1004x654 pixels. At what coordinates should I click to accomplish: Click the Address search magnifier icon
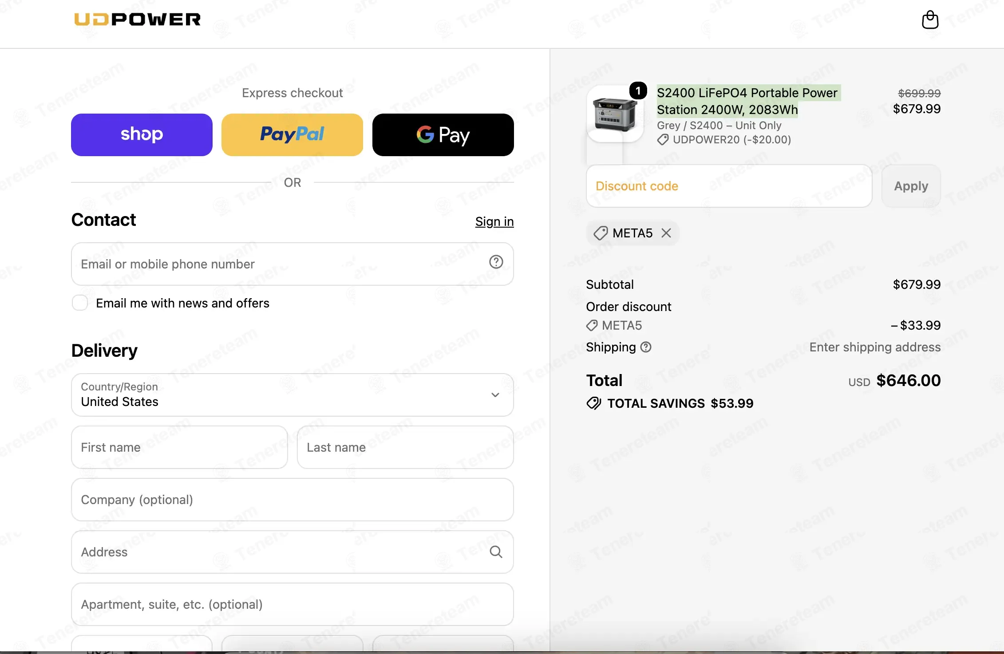(496, 552)
